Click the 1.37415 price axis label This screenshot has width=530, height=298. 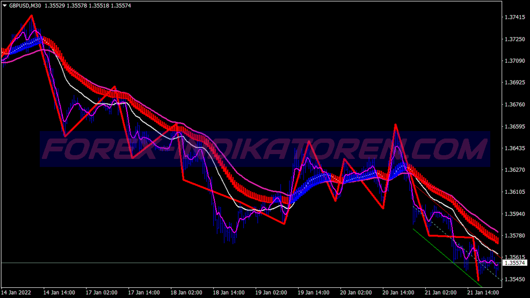(x=514, y=18)
